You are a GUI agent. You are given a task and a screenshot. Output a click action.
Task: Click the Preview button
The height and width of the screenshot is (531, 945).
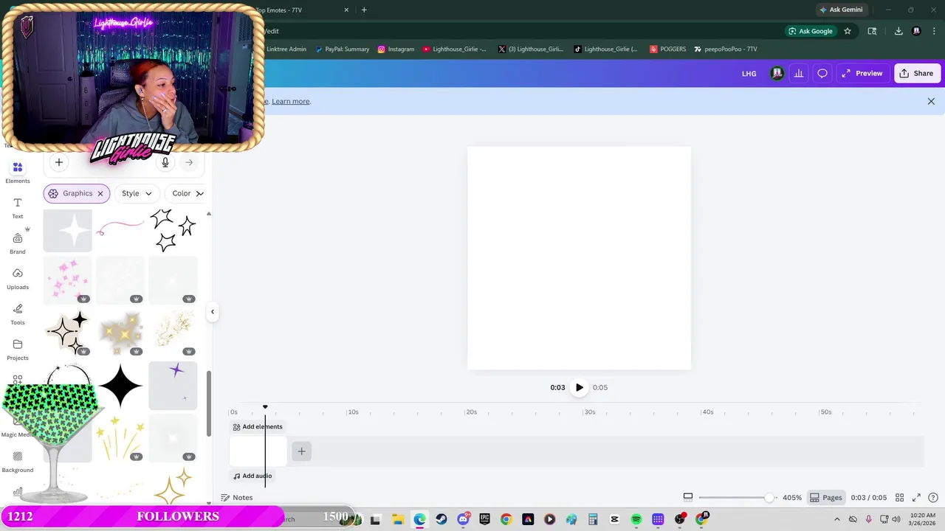coord(862,73)
